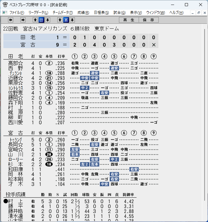Open the ウィンドウ(W) menu

tap(156, 13)
